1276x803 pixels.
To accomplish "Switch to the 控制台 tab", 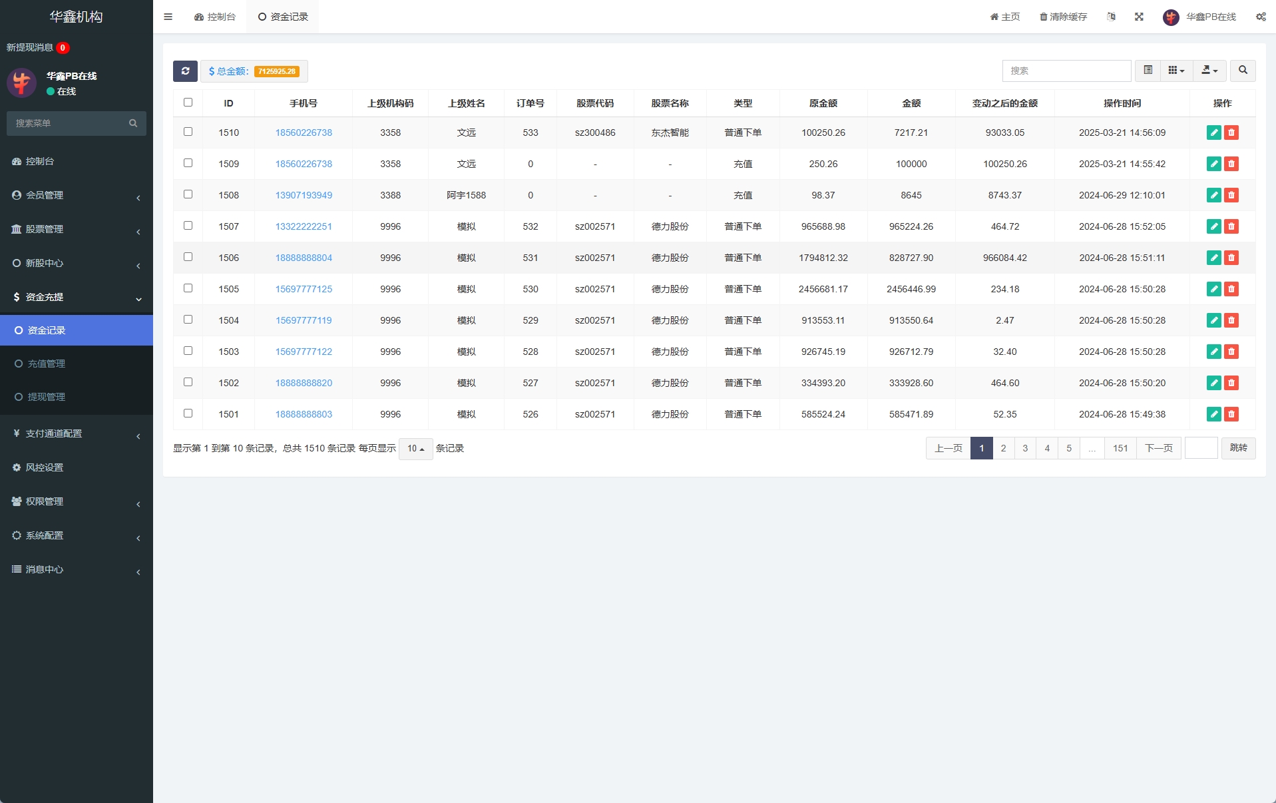I will [215, 17].
